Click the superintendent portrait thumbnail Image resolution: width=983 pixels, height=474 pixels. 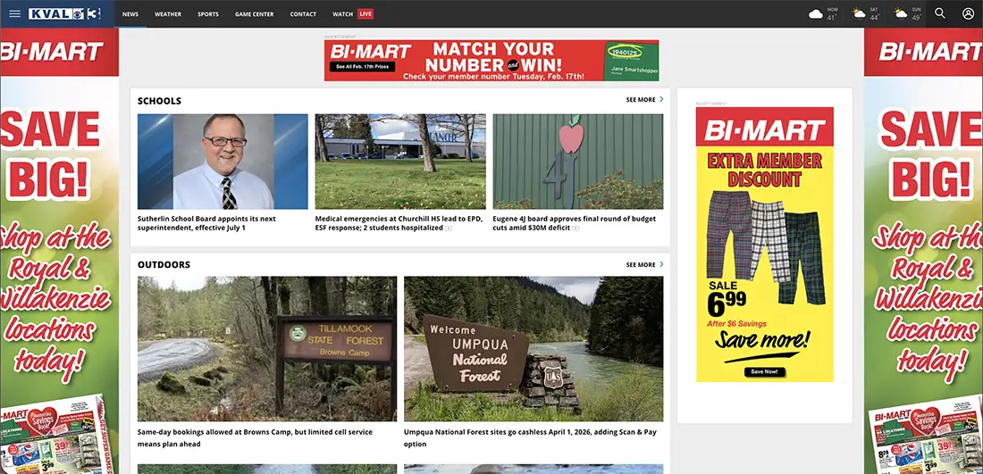coord(223,162)
